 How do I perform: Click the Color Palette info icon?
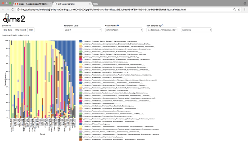(118, 26)
